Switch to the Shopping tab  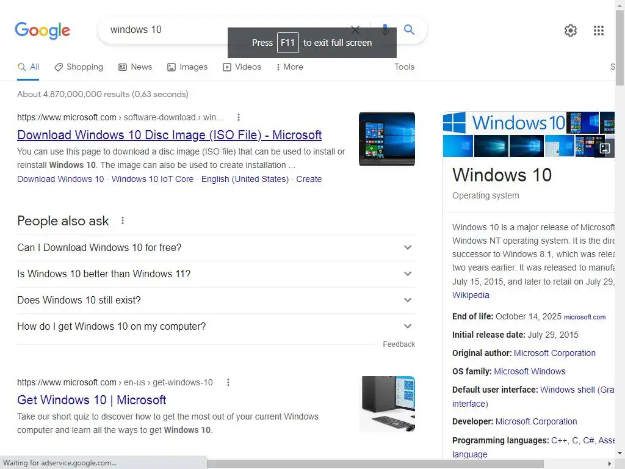click(79, 67)
